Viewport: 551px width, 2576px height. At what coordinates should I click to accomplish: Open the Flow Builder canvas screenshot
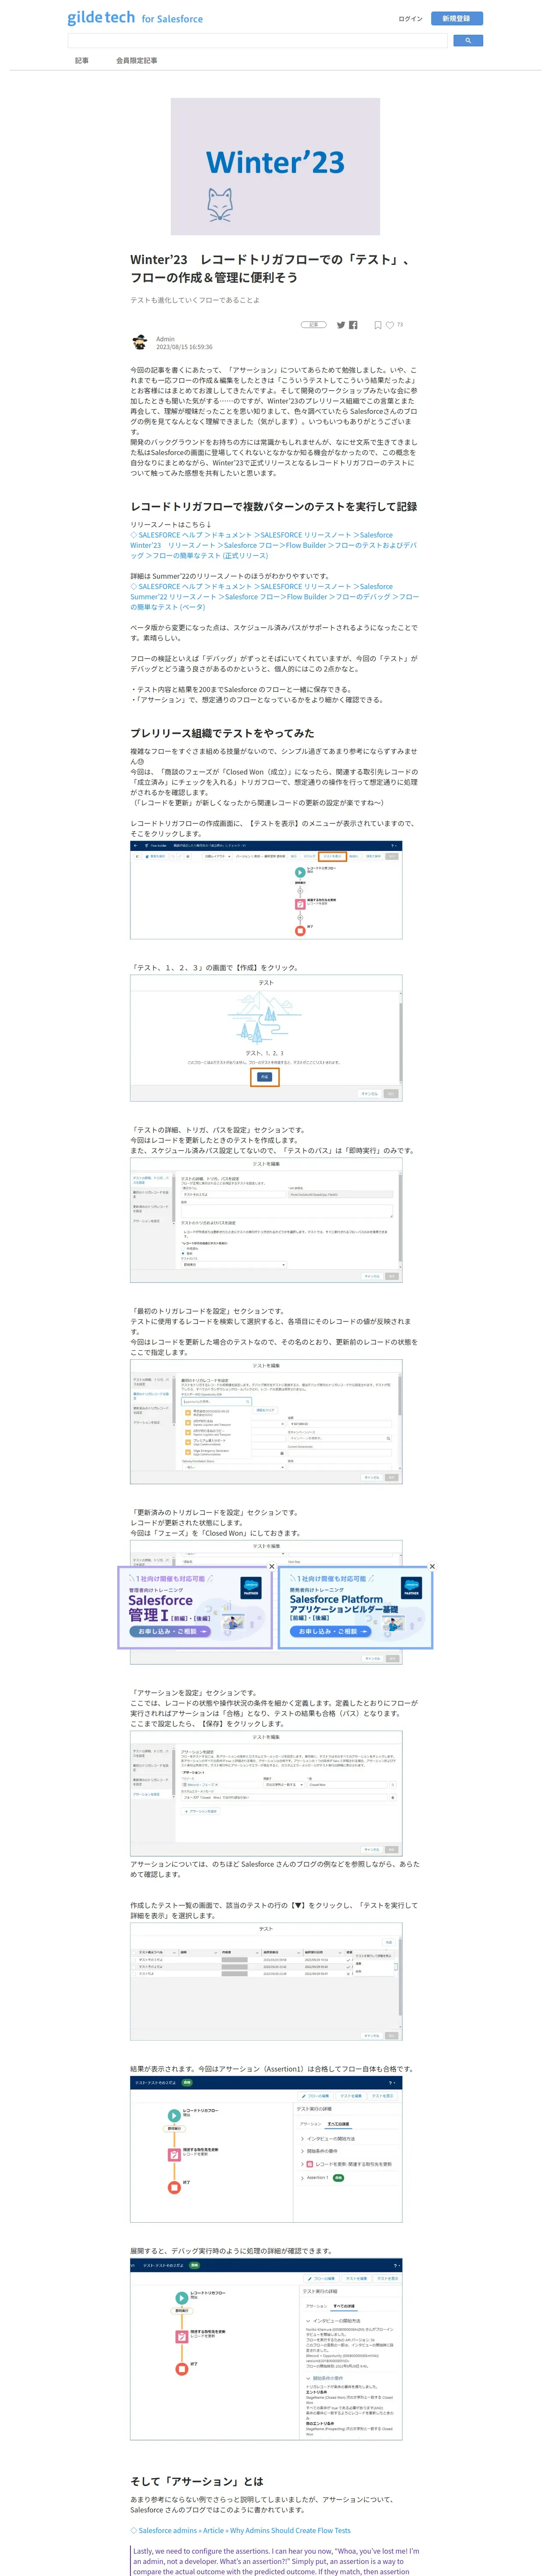tap(266, 890)
